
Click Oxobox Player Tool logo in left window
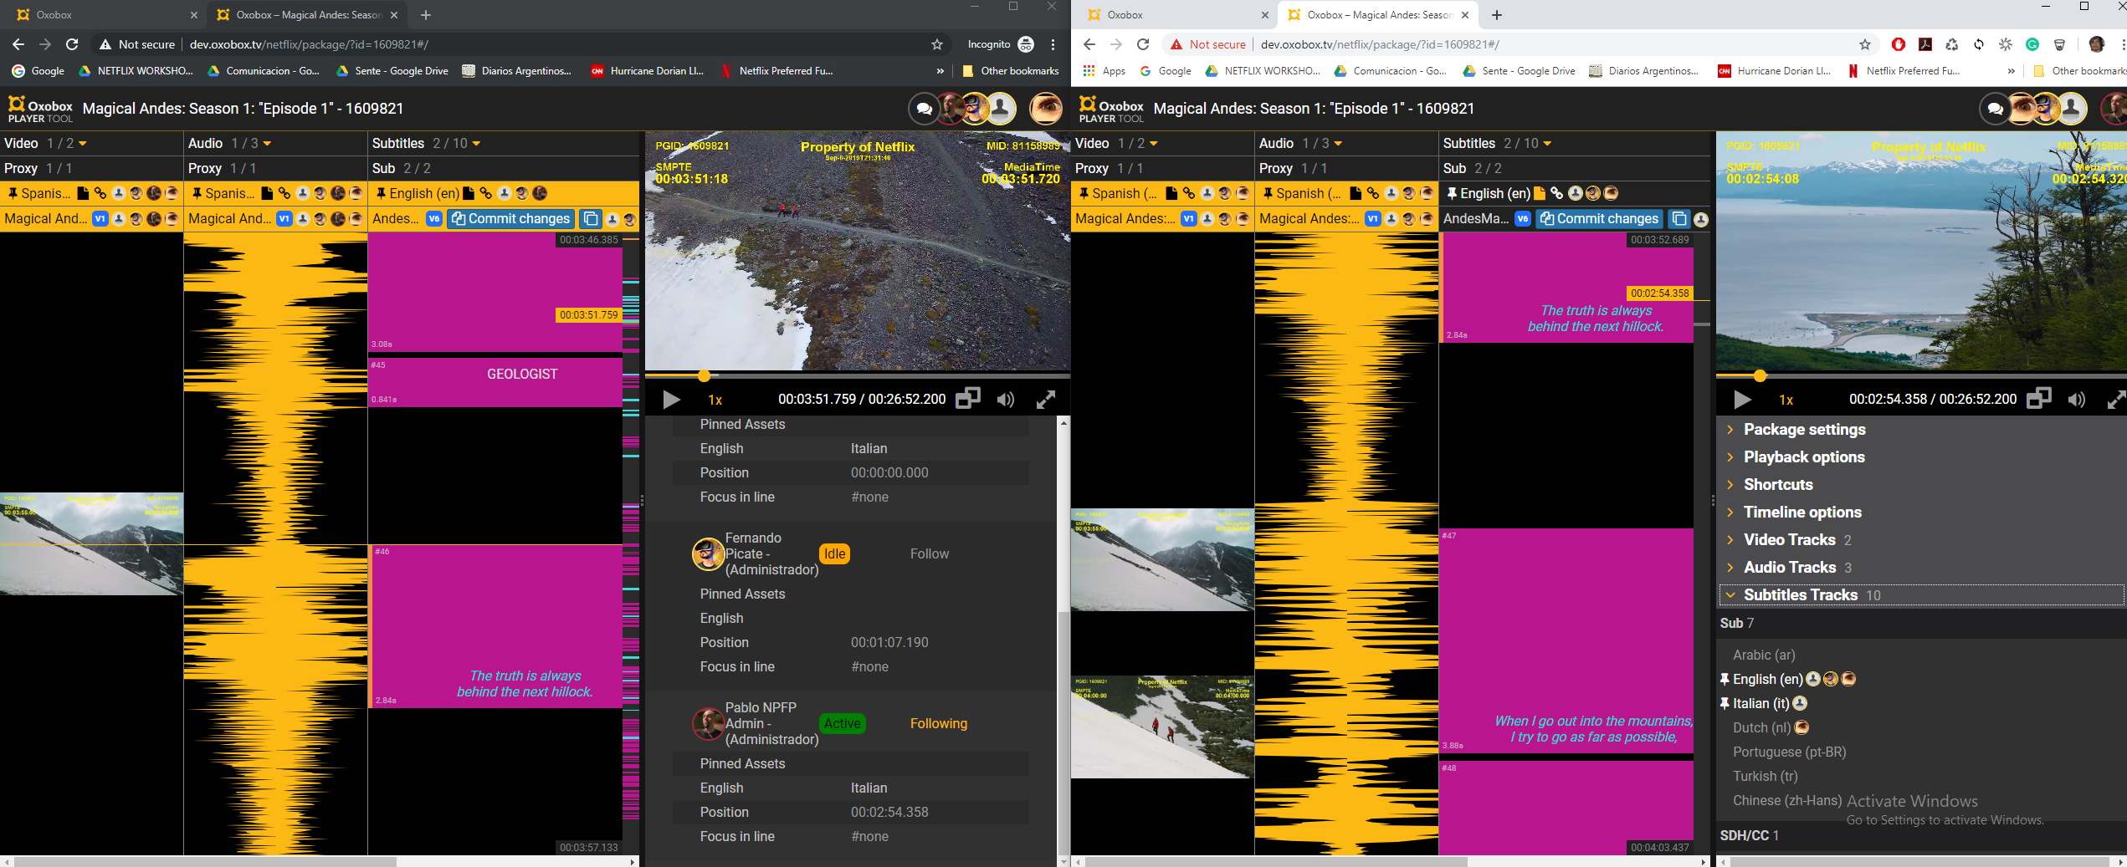pos(40,110)
